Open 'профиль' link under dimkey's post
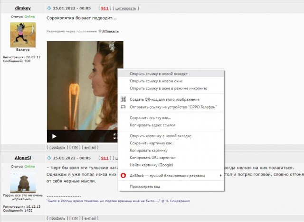 point(57,147)
